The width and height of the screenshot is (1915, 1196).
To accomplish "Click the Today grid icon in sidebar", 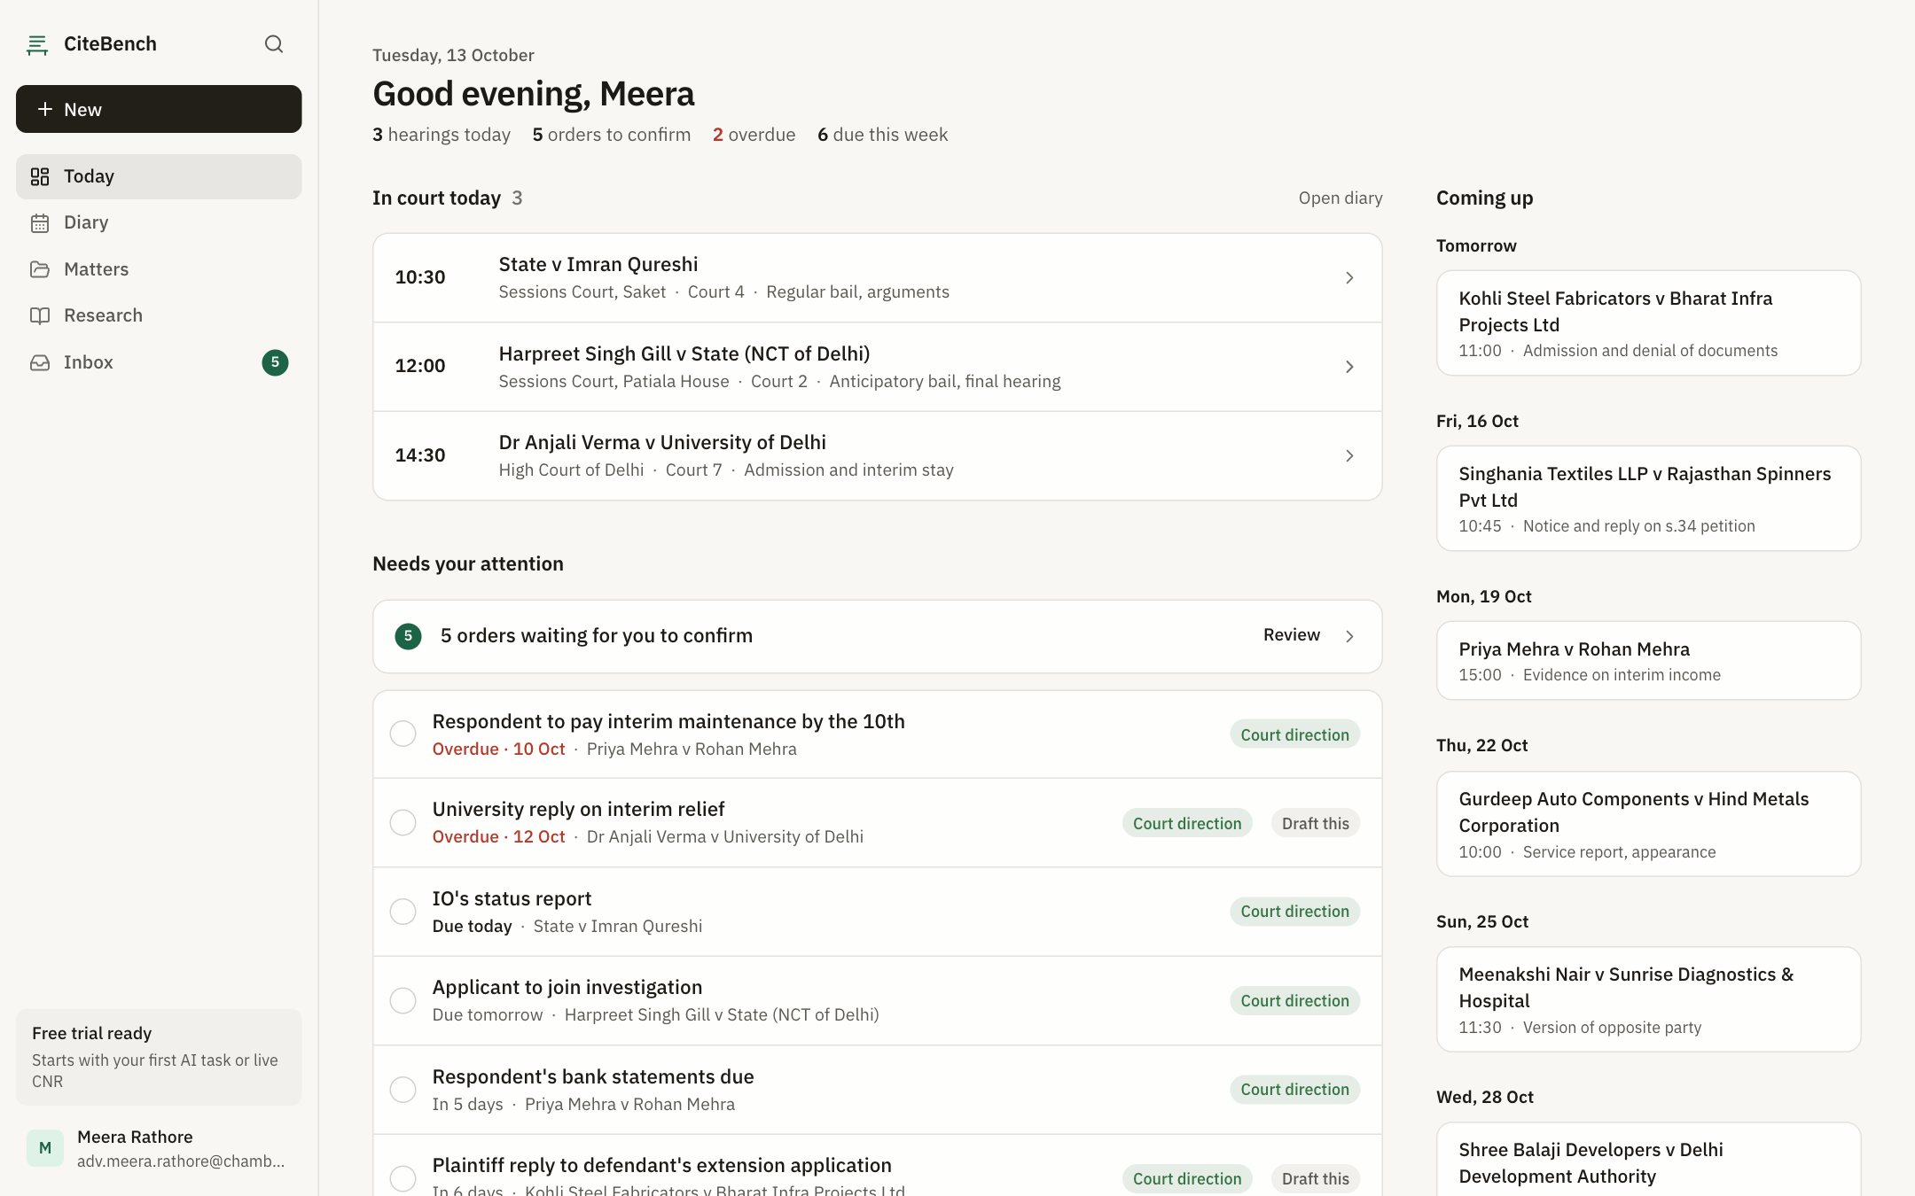I will point(40,176).
